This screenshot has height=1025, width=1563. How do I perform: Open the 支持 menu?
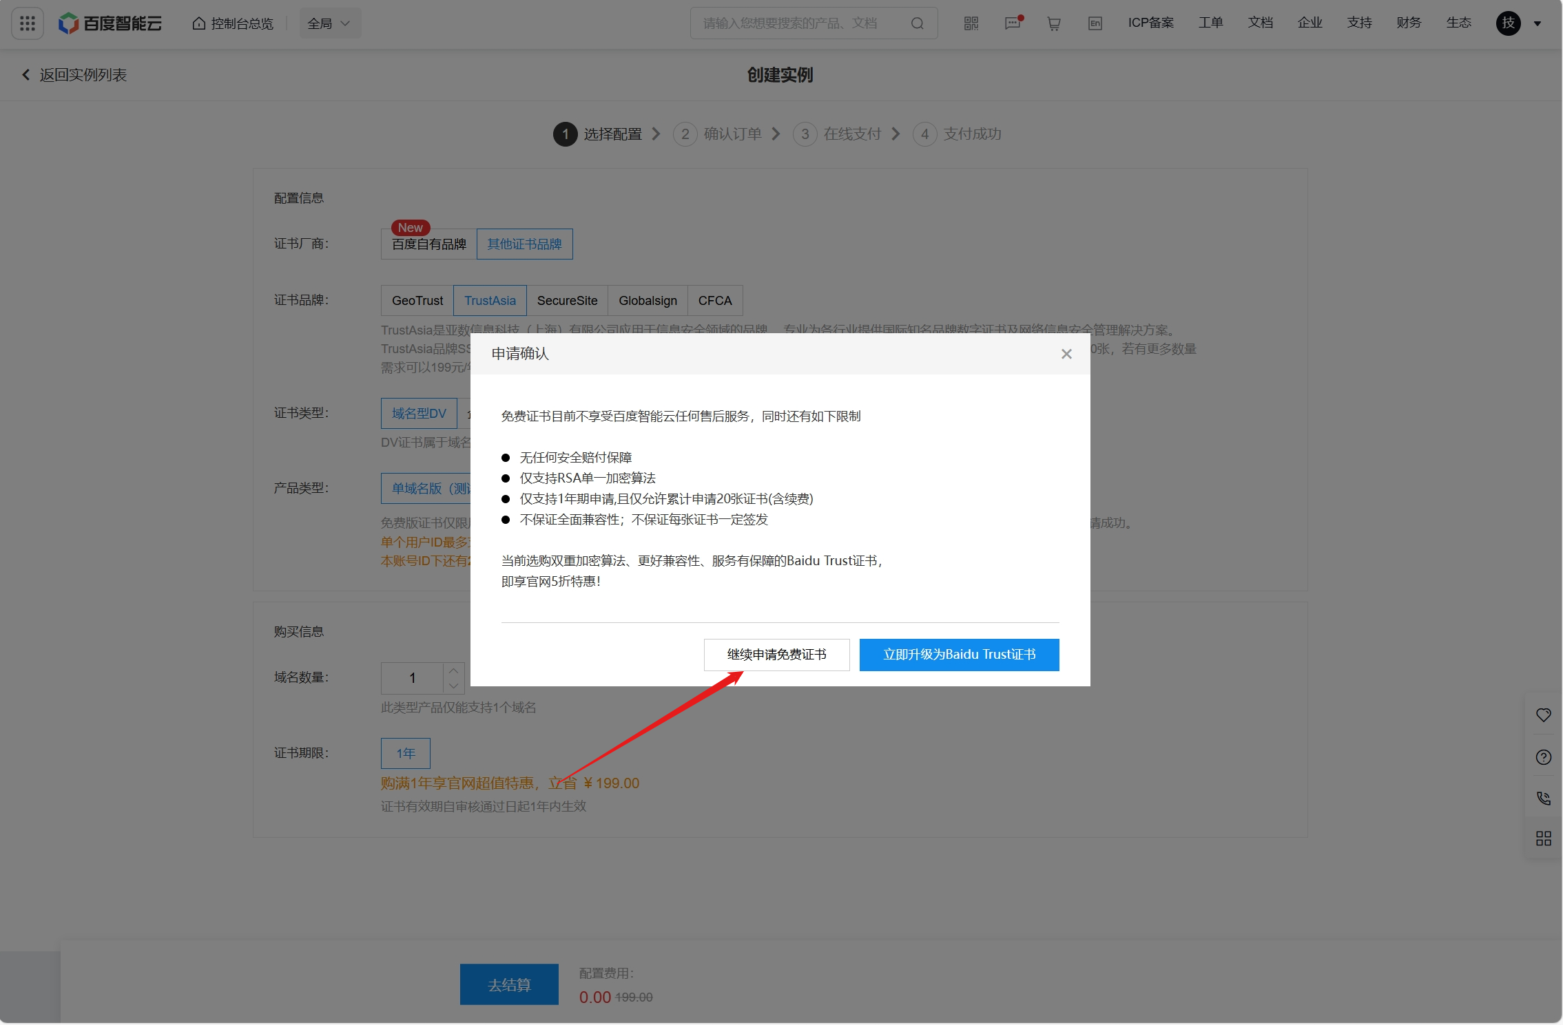[1359, 23]
